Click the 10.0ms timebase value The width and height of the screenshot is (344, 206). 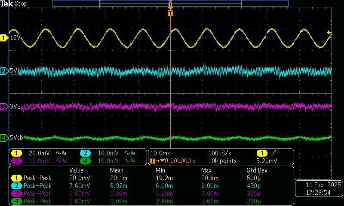160,153
